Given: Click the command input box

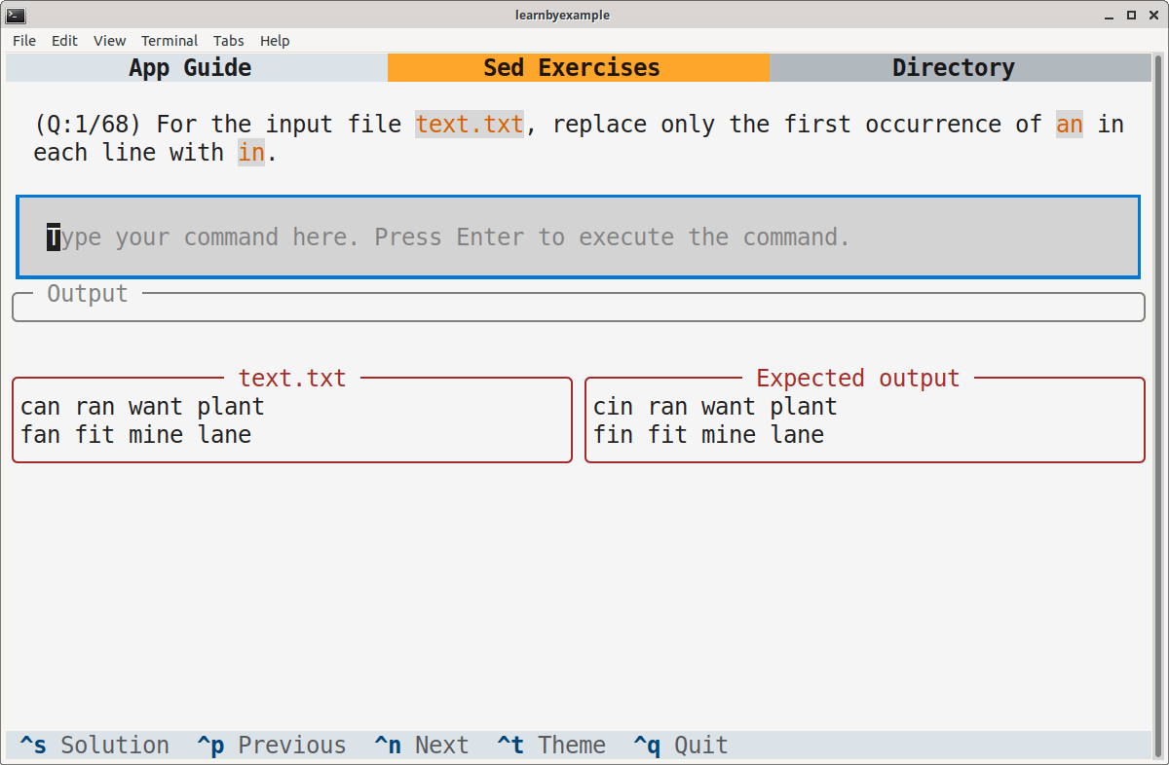Looking at the screenshot, I should point(577,237).
